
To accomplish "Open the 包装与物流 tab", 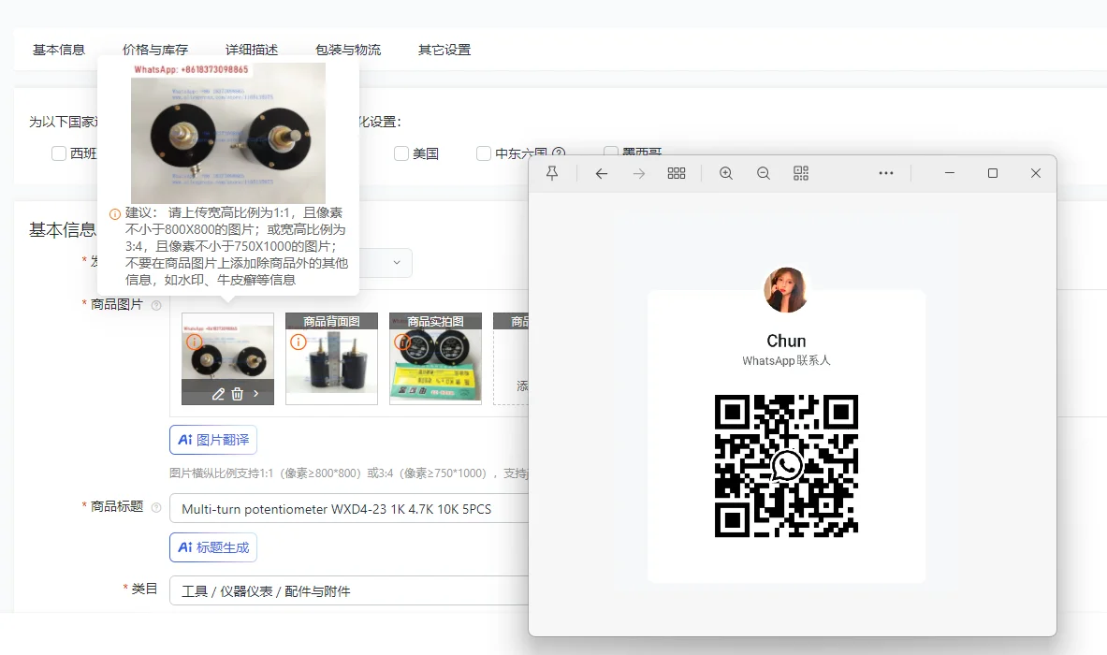I will tap(348, 50).
